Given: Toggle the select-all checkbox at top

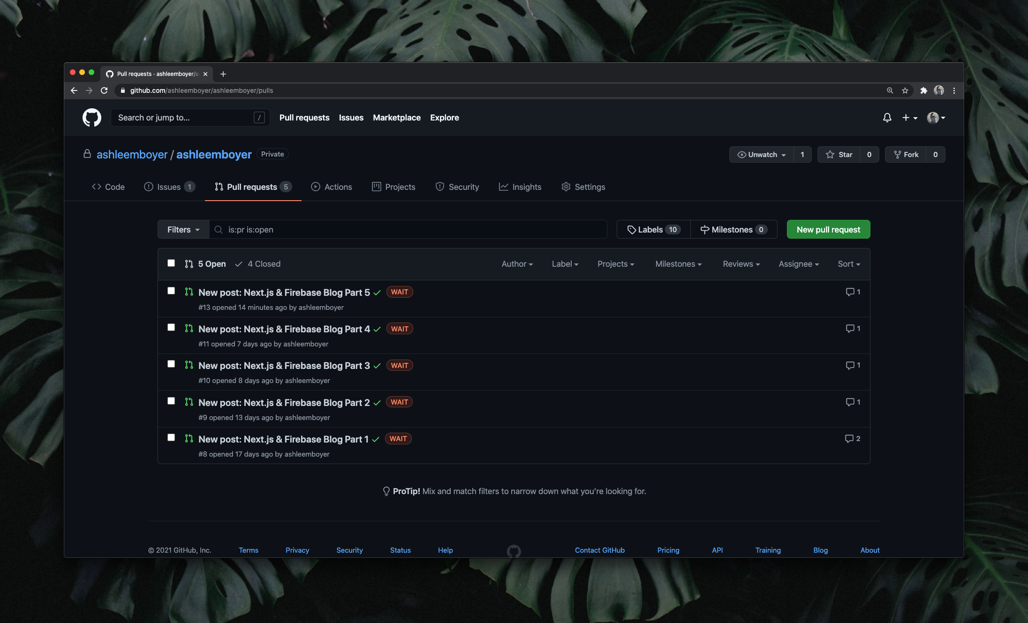Looking at the screenshot, I should (170, 263).
